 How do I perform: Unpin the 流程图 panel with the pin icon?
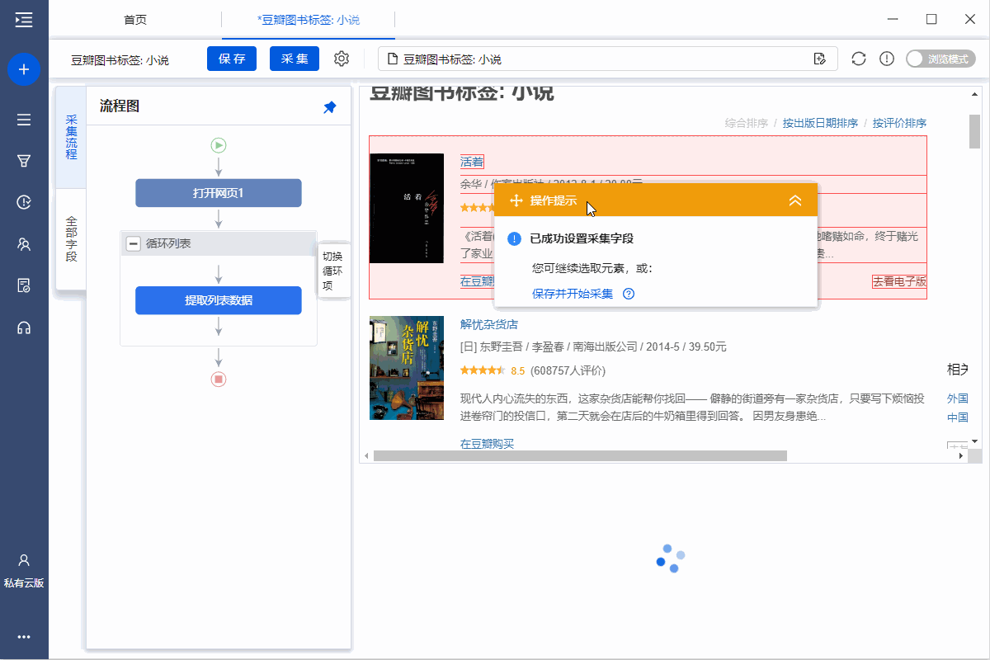[x=329, y=107]
